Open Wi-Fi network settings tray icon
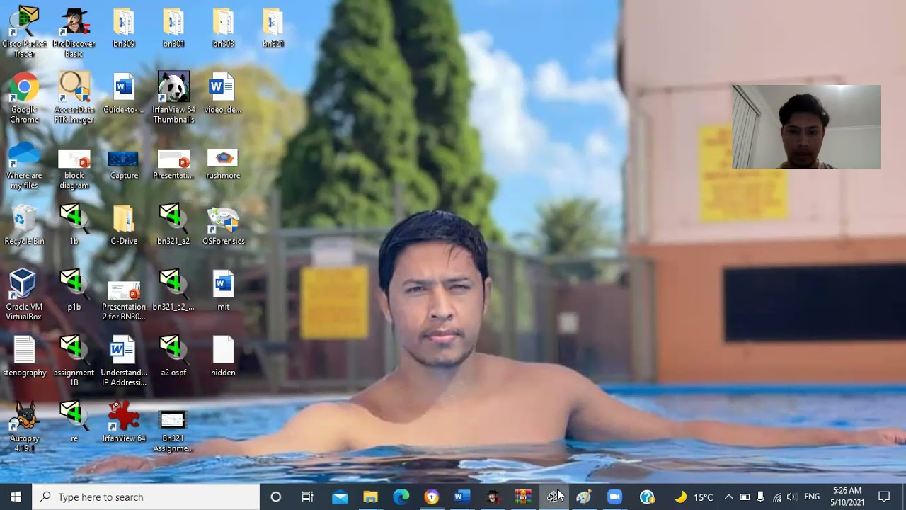The height and width of the screenshot is (510, 906). coord(777,497)
